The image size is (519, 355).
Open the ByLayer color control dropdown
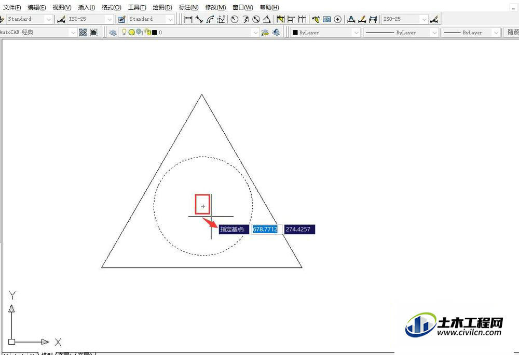[356, 33]
